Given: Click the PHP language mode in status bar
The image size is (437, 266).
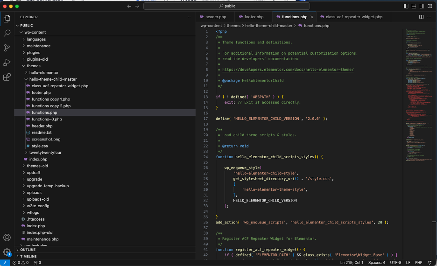Looking at the screenshot, I should 418,263.
